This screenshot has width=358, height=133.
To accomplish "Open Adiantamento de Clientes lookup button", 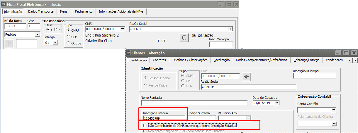I will 334,124.
